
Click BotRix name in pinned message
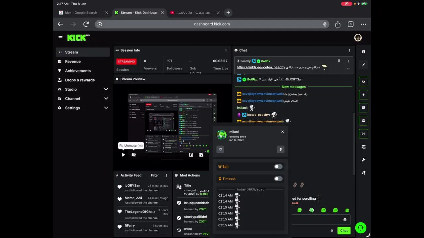point(266,61)
